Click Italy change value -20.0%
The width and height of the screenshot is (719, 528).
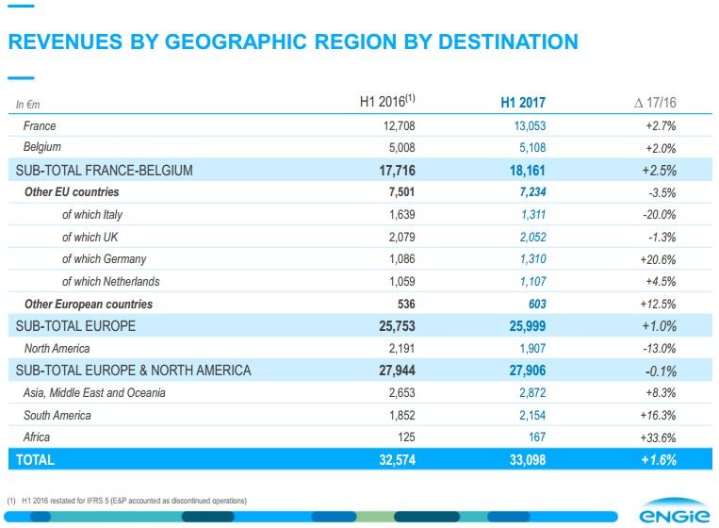(x=660, y=214)
